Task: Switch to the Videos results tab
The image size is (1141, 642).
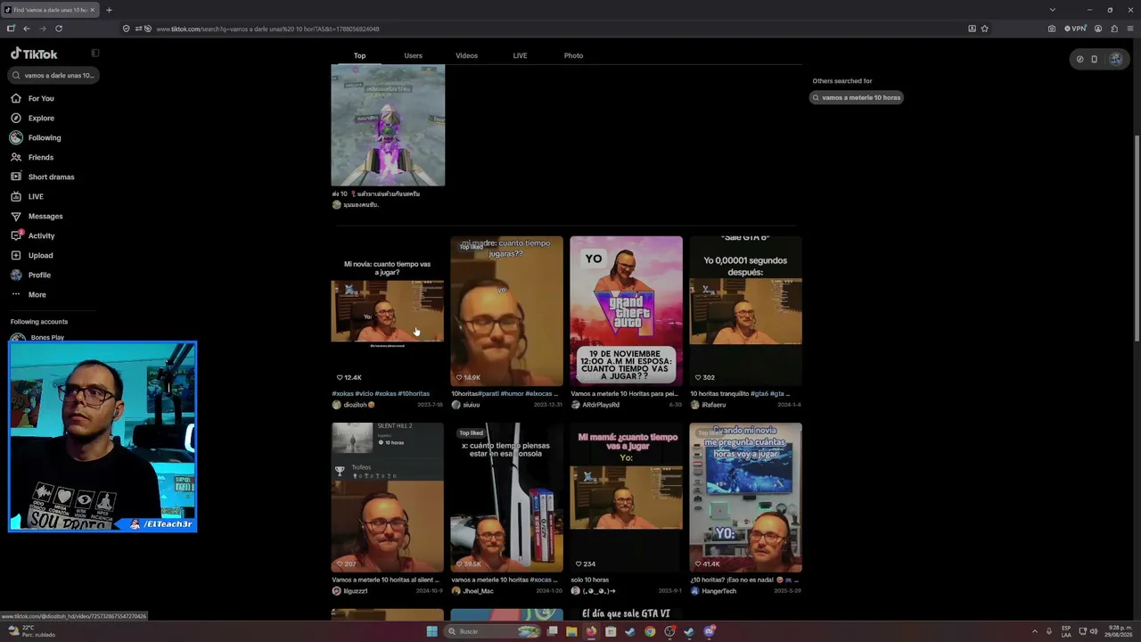Action: pyautogui.click(x=466, y=55)
